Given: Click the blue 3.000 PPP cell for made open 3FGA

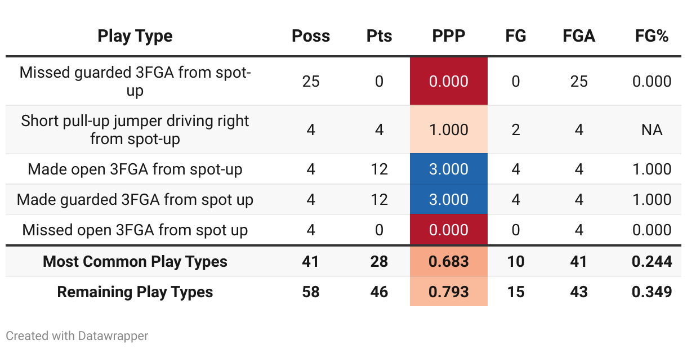Looking at the screenshot, I should pyautogui.click(x=449, y=169).
